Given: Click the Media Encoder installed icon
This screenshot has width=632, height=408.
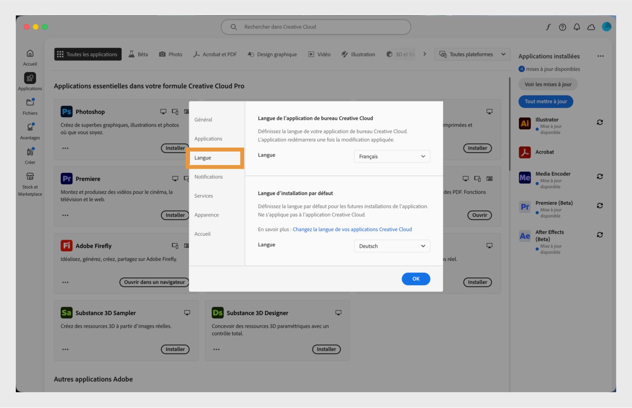Looking at the screenshot, I should (525, 178).
